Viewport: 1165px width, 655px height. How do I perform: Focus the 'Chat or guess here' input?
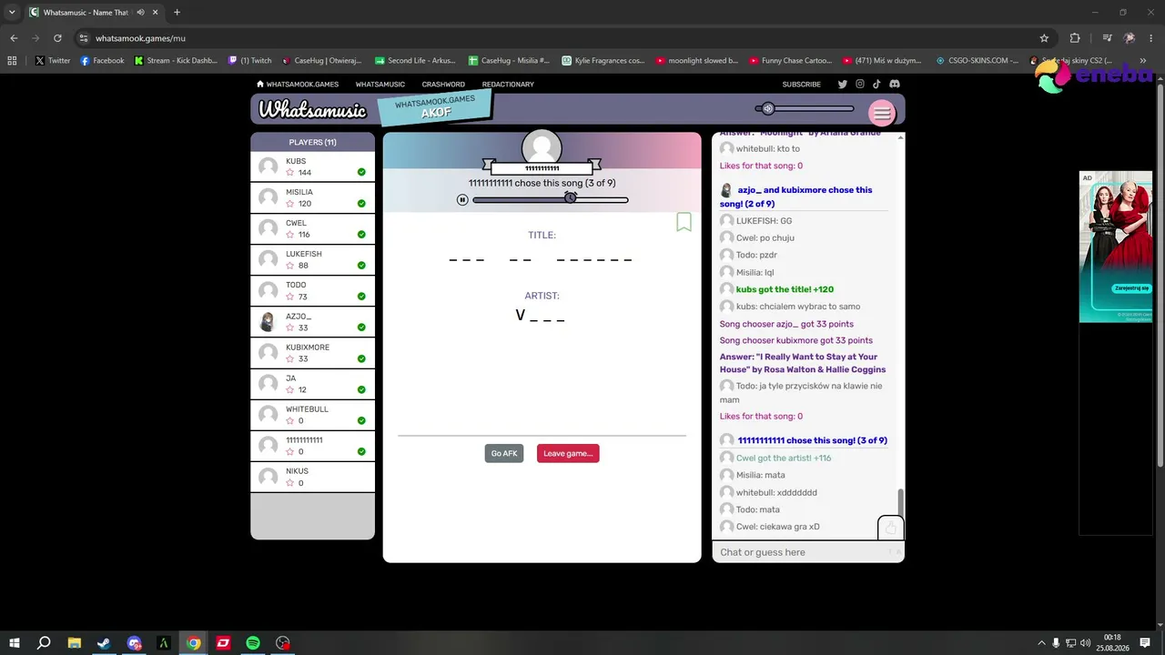801,552
